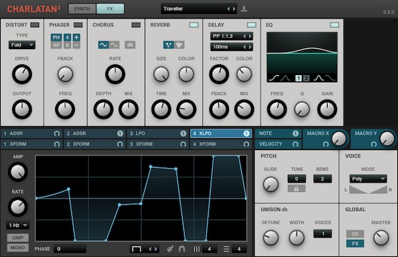Click the assignment badge on 3 LFO
This screenshot has height=257, width=398.
(183, 133)
